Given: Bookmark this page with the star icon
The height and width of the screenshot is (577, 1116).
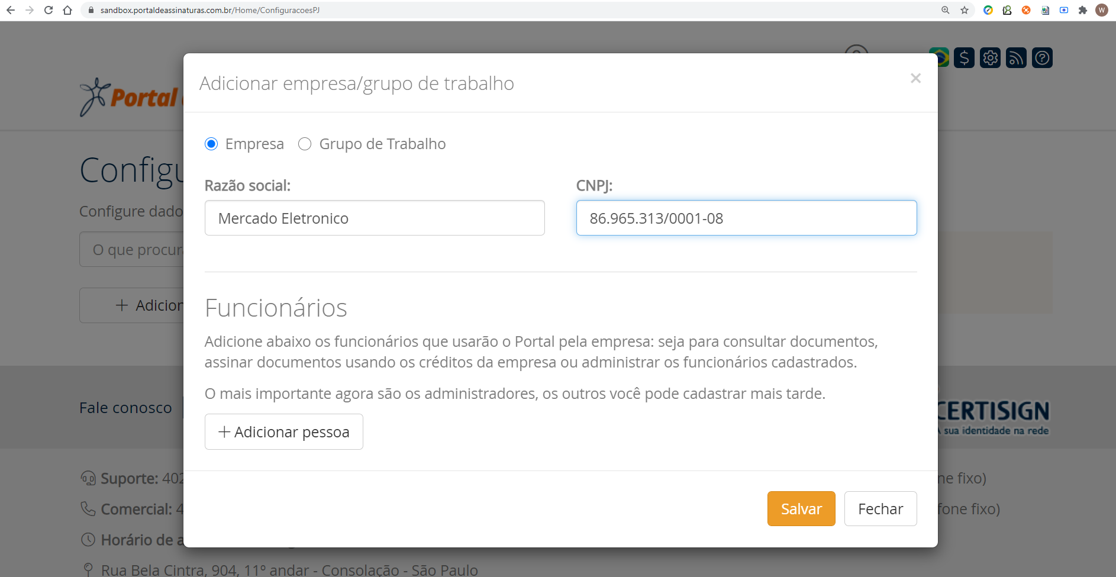Looking at the screenshot, I should coord(965,10).
